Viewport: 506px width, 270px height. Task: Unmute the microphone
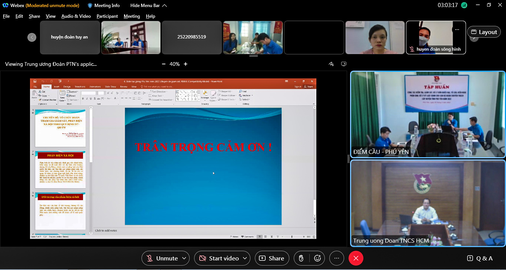pyautogui.click(x=162, y=258)
